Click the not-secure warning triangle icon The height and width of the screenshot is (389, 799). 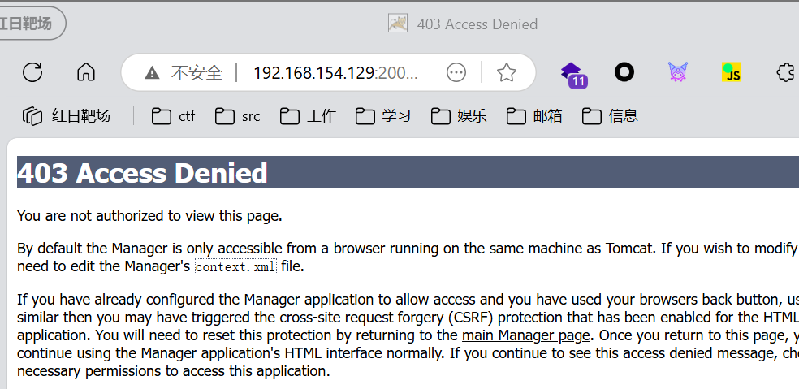coord(152,73)
